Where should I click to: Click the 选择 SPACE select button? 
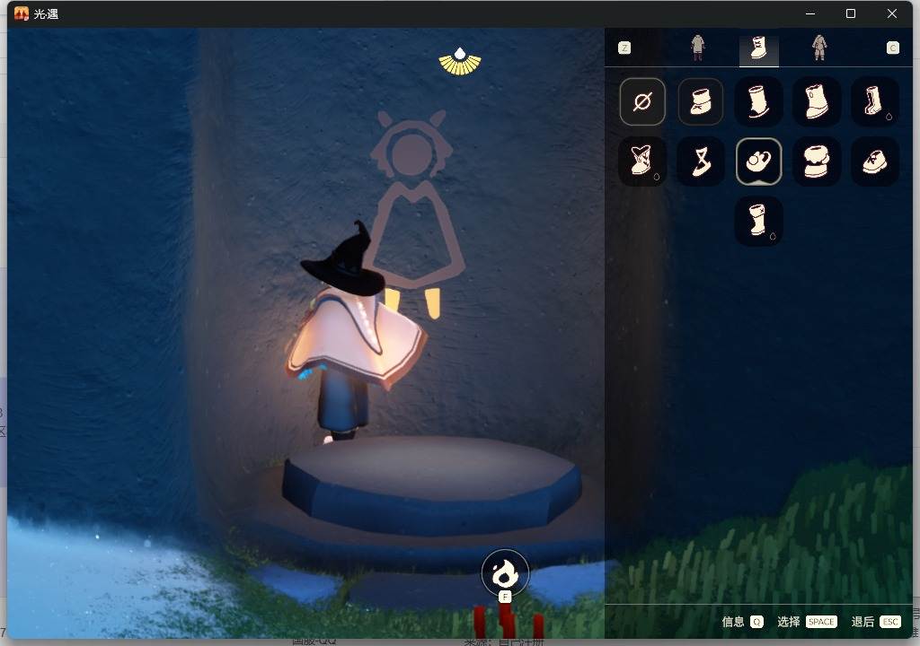pyautogui.click(x=807, y=622)
